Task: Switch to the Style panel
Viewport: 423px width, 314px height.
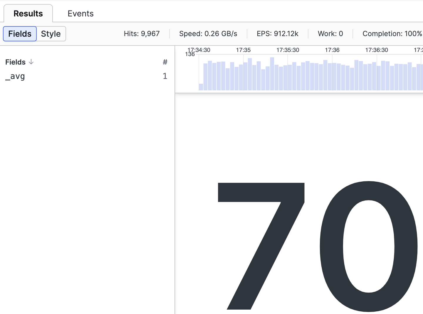Action: point(51,34)
